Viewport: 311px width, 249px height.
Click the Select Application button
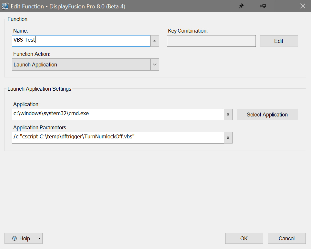click(x=267, y=115)
